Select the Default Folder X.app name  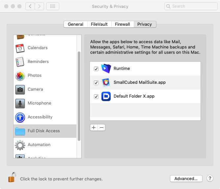134,96
